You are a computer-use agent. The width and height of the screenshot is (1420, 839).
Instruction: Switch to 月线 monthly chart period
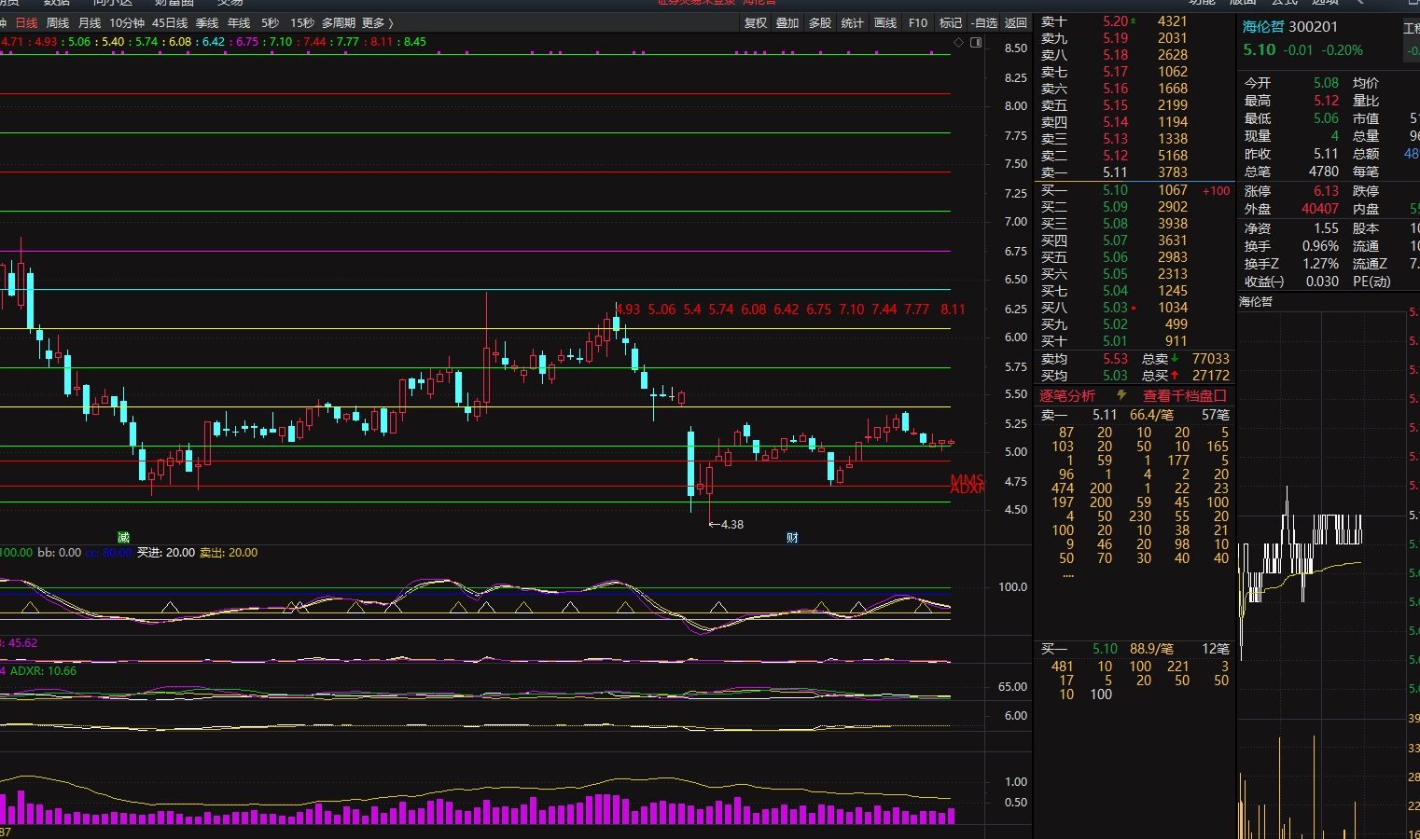90,22
